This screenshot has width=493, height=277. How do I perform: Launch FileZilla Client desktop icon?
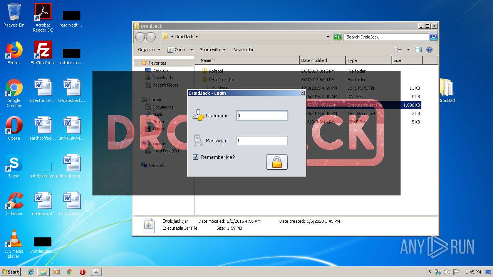(x=43, y=53)
